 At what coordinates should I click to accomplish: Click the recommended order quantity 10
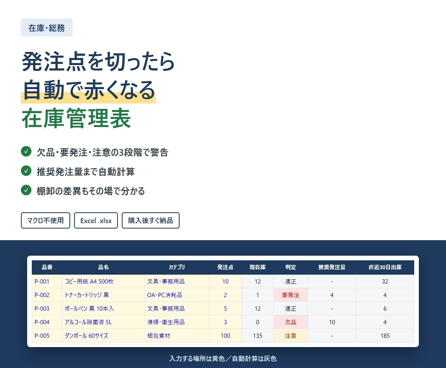(332, 322)
